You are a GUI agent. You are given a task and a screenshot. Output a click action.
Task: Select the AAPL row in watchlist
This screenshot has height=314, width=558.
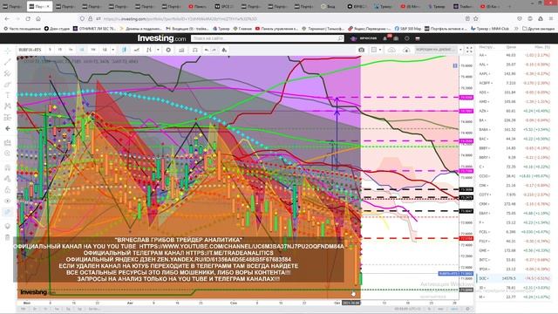(x=514, y=73)
